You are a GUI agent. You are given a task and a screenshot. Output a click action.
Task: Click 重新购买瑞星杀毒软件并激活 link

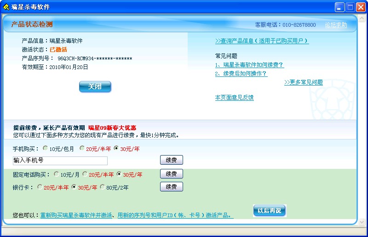76,215
